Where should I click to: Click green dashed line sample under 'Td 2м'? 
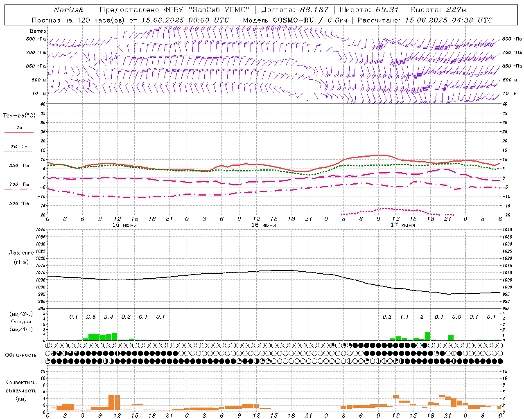coord(18,151)
